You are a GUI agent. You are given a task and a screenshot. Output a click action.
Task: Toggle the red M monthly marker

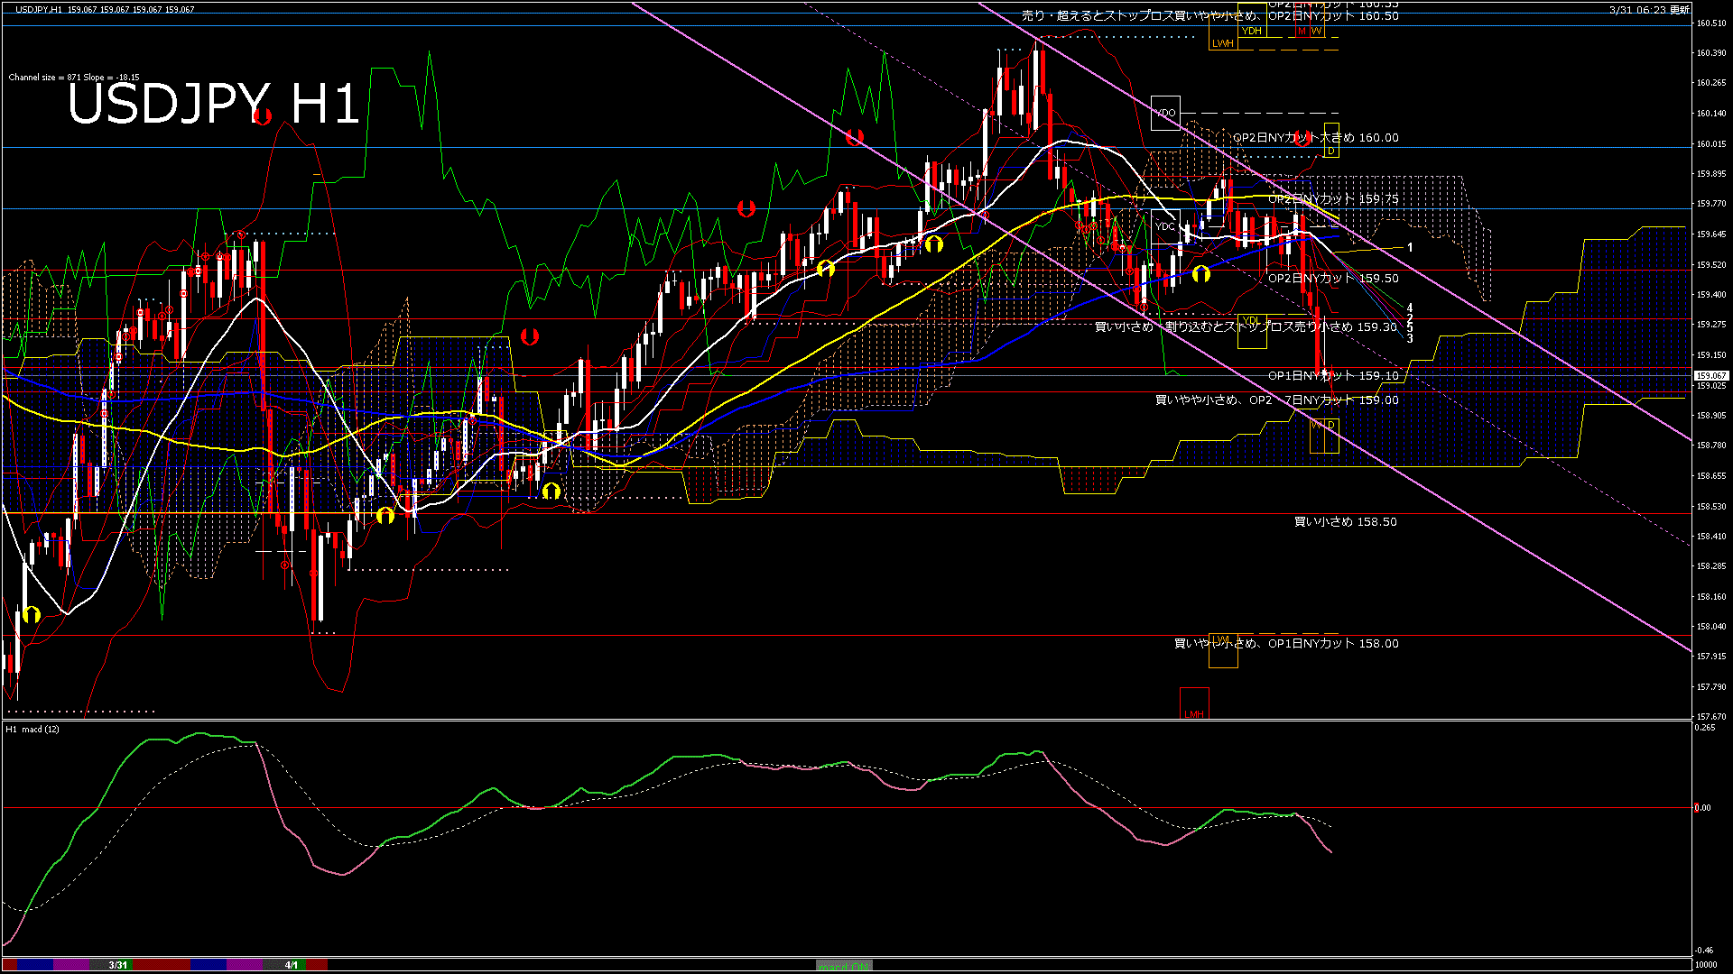1301,30
